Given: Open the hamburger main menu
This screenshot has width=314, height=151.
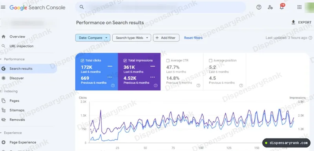Looking at the screenshot, I should point(3,7).
